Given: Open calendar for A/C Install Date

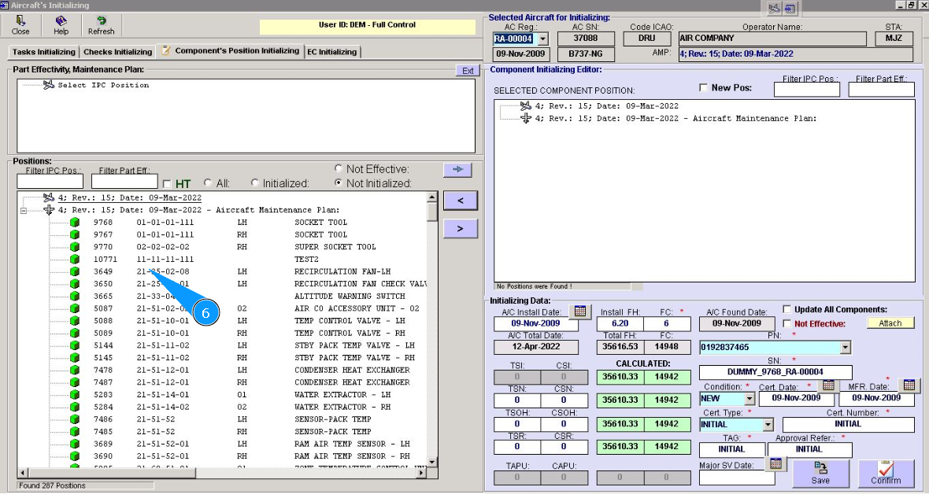Looking at the screenshot, I should pos(579,312).
